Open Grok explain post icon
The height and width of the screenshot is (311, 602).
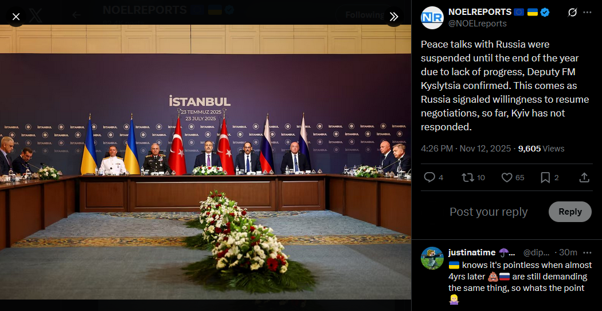[x=572, y=12]
